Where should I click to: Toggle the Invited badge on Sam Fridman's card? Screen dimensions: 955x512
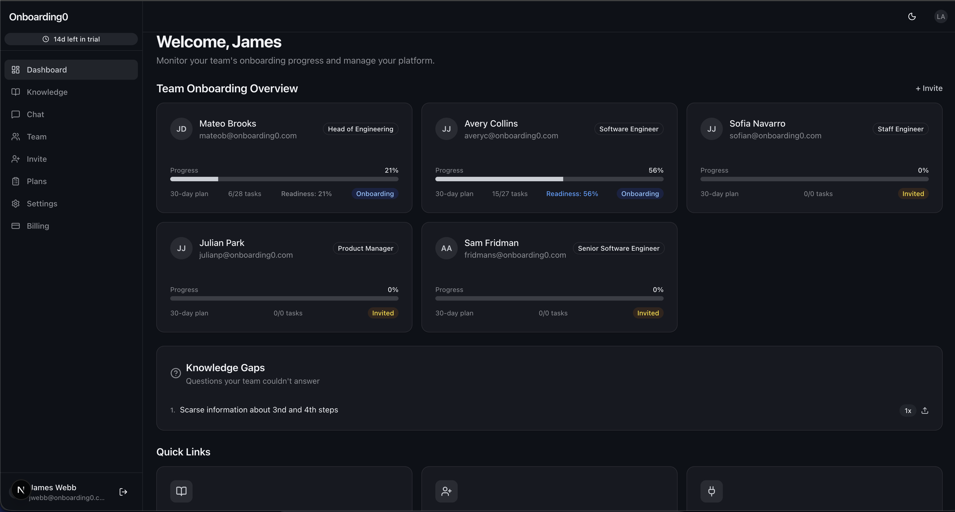[648, 313]
